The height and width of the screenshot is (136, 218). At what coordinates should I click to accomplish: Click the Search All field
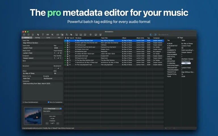click(x=177, y=35)
